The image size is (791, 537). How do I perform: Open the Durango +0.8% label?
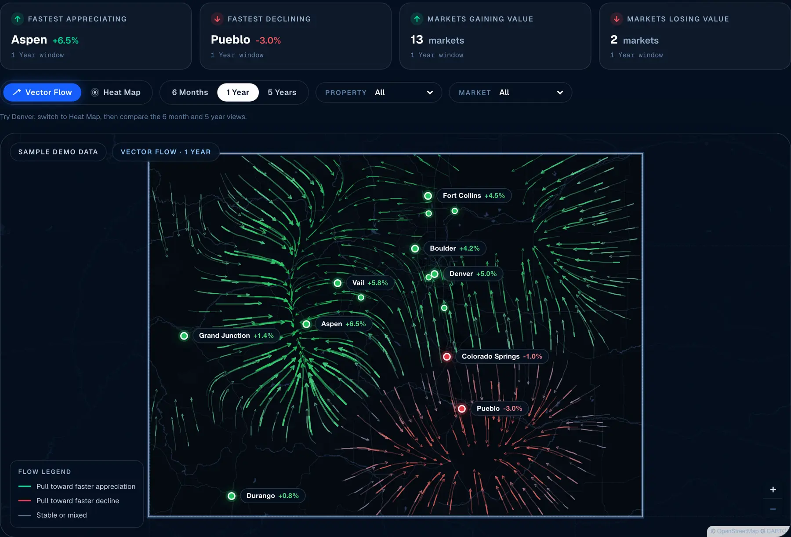272,496
